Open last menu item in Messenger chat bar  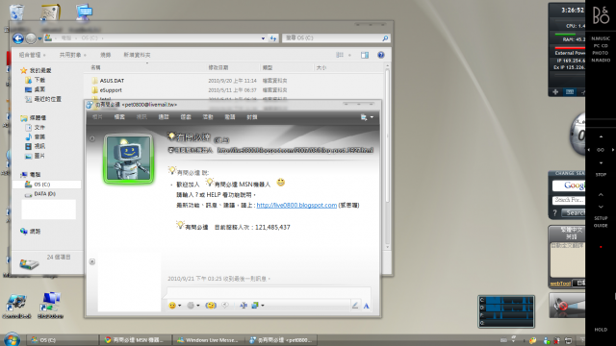tap(252, 117)
